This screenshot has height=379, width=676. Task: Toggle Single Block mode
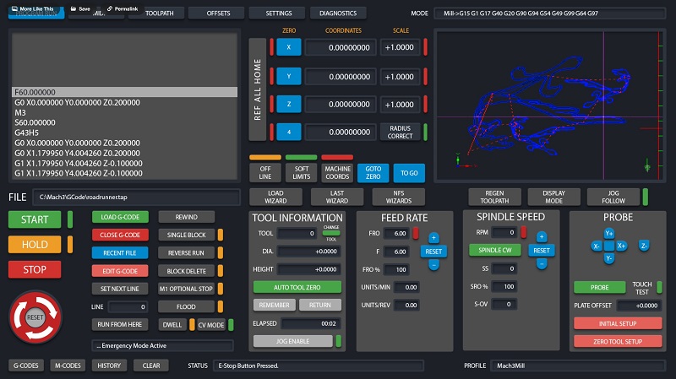[186, 235]
